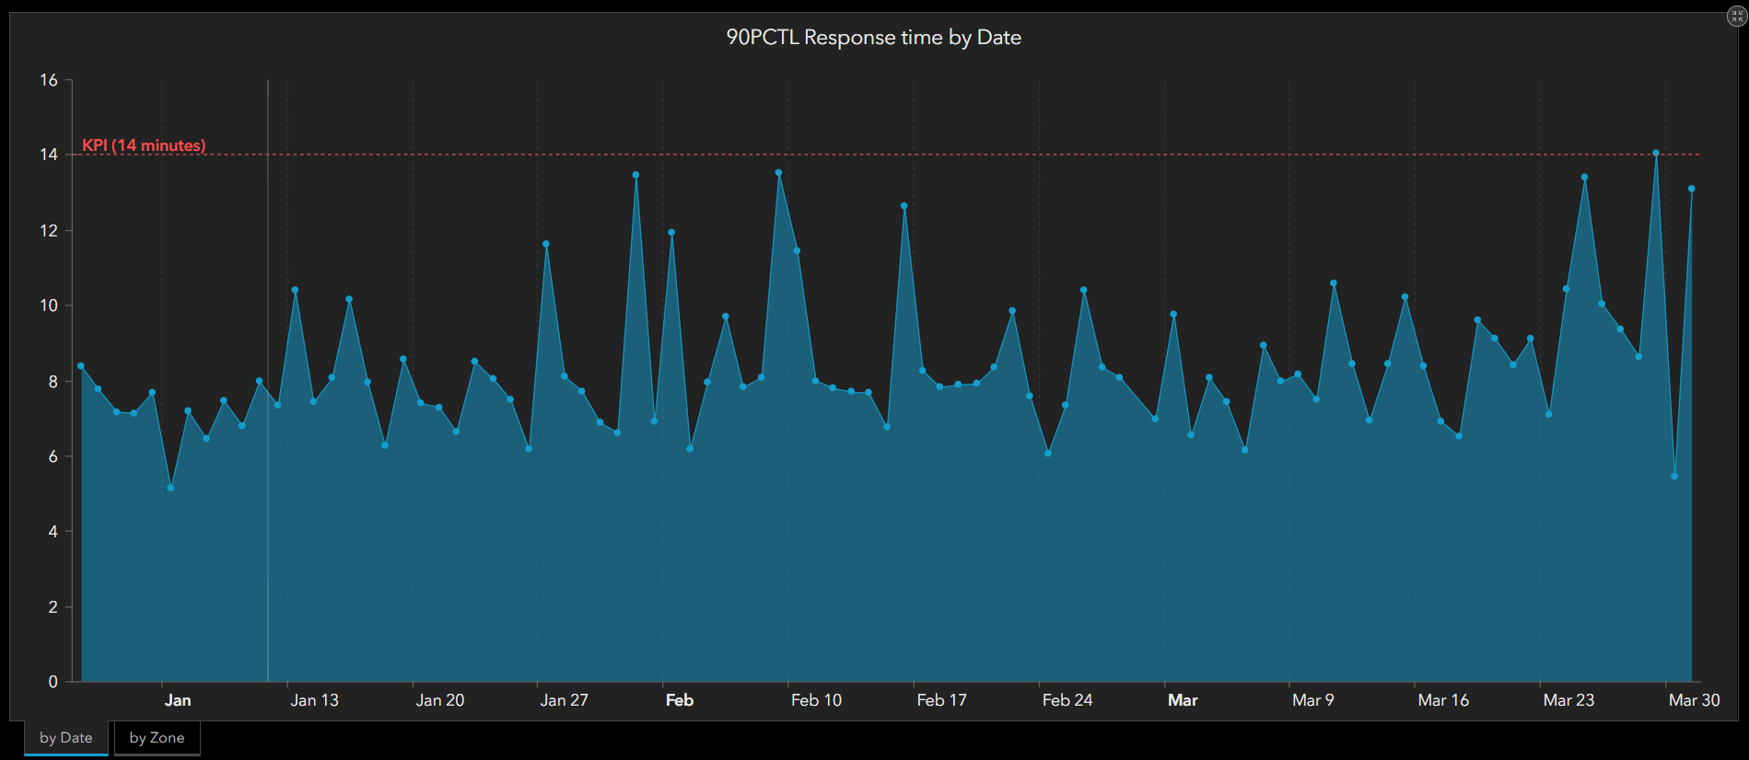The width and height of the screenshot is (1749, 760).
Task: Click the y-axis label '2'
Action: coord(53,607)
